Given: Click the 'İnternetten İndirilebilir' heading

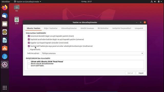Looking at the screenshot, I should (x=36, y=33).
